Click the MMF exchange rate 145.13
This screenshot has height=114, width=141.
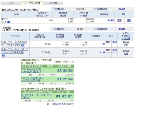pos(50,100)
